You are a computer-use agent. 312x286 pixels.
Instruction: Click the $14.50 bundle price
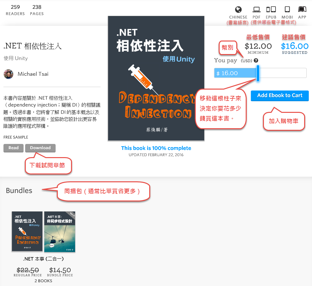click(60, 270)
